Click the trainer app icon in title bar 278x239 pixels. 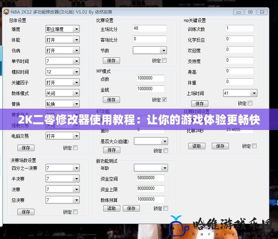(x=6, y=12)
